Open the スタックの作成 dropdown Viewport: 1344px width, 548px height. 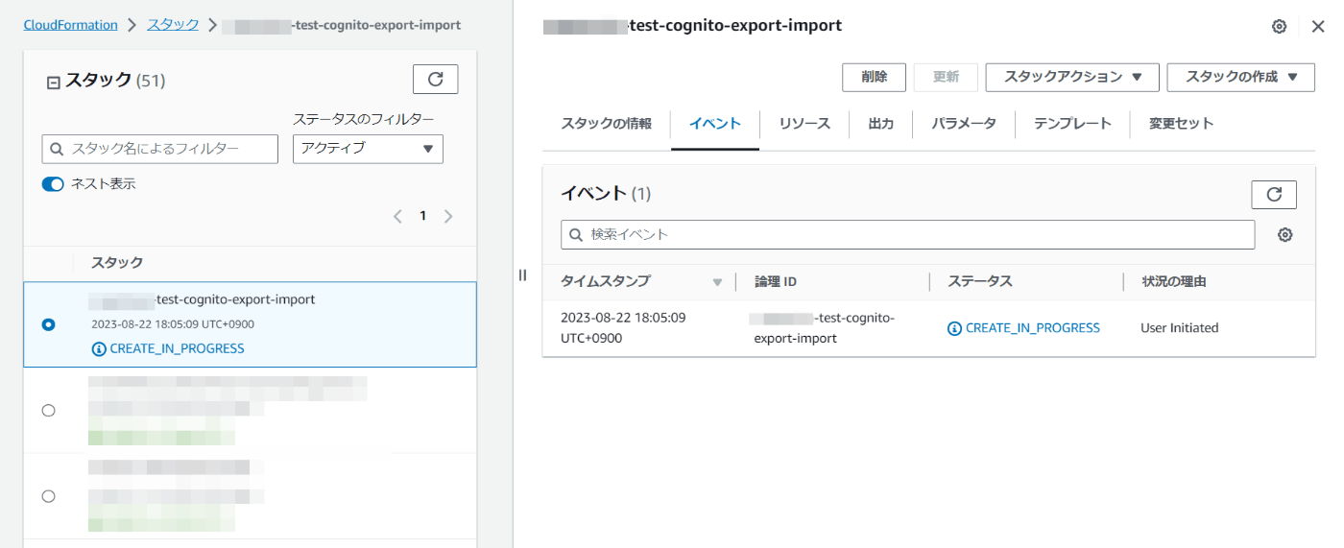(1240, 78)
